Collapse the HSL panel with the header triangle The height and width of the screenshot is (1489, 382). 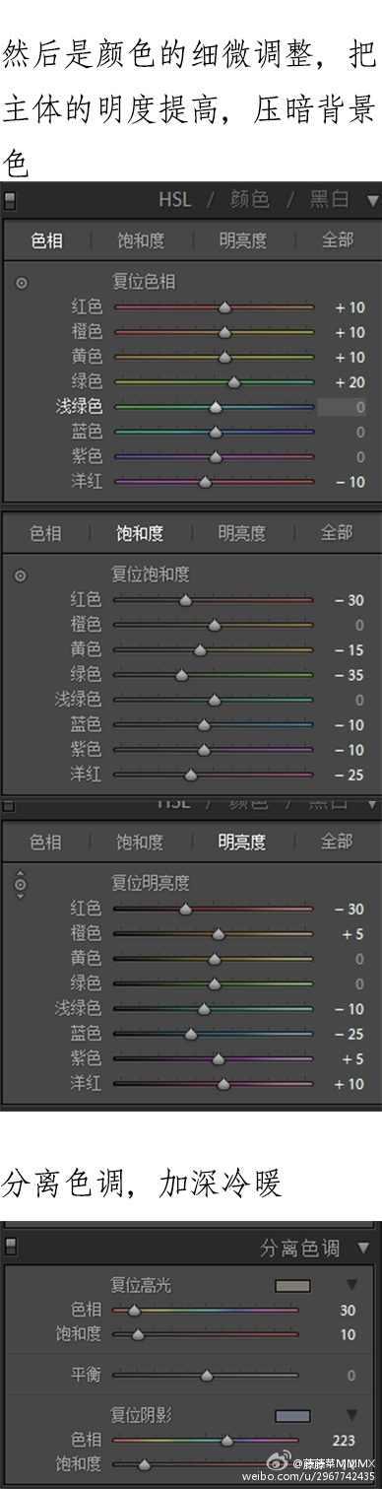[x=371, y=201]
